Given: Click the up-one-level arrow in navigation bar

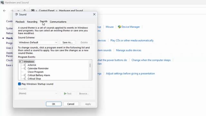Looking at the screenshot, I should tap(24, 11).
